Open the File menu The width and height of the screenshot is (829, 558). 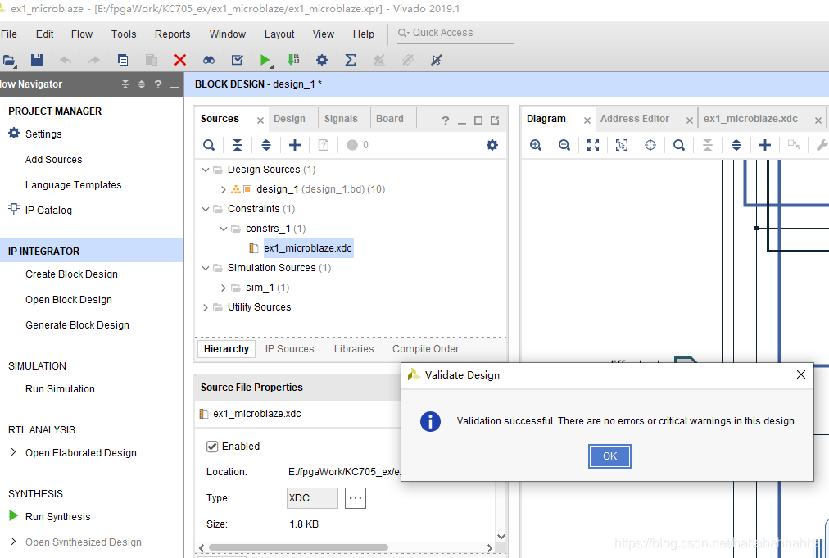[8, 34]
